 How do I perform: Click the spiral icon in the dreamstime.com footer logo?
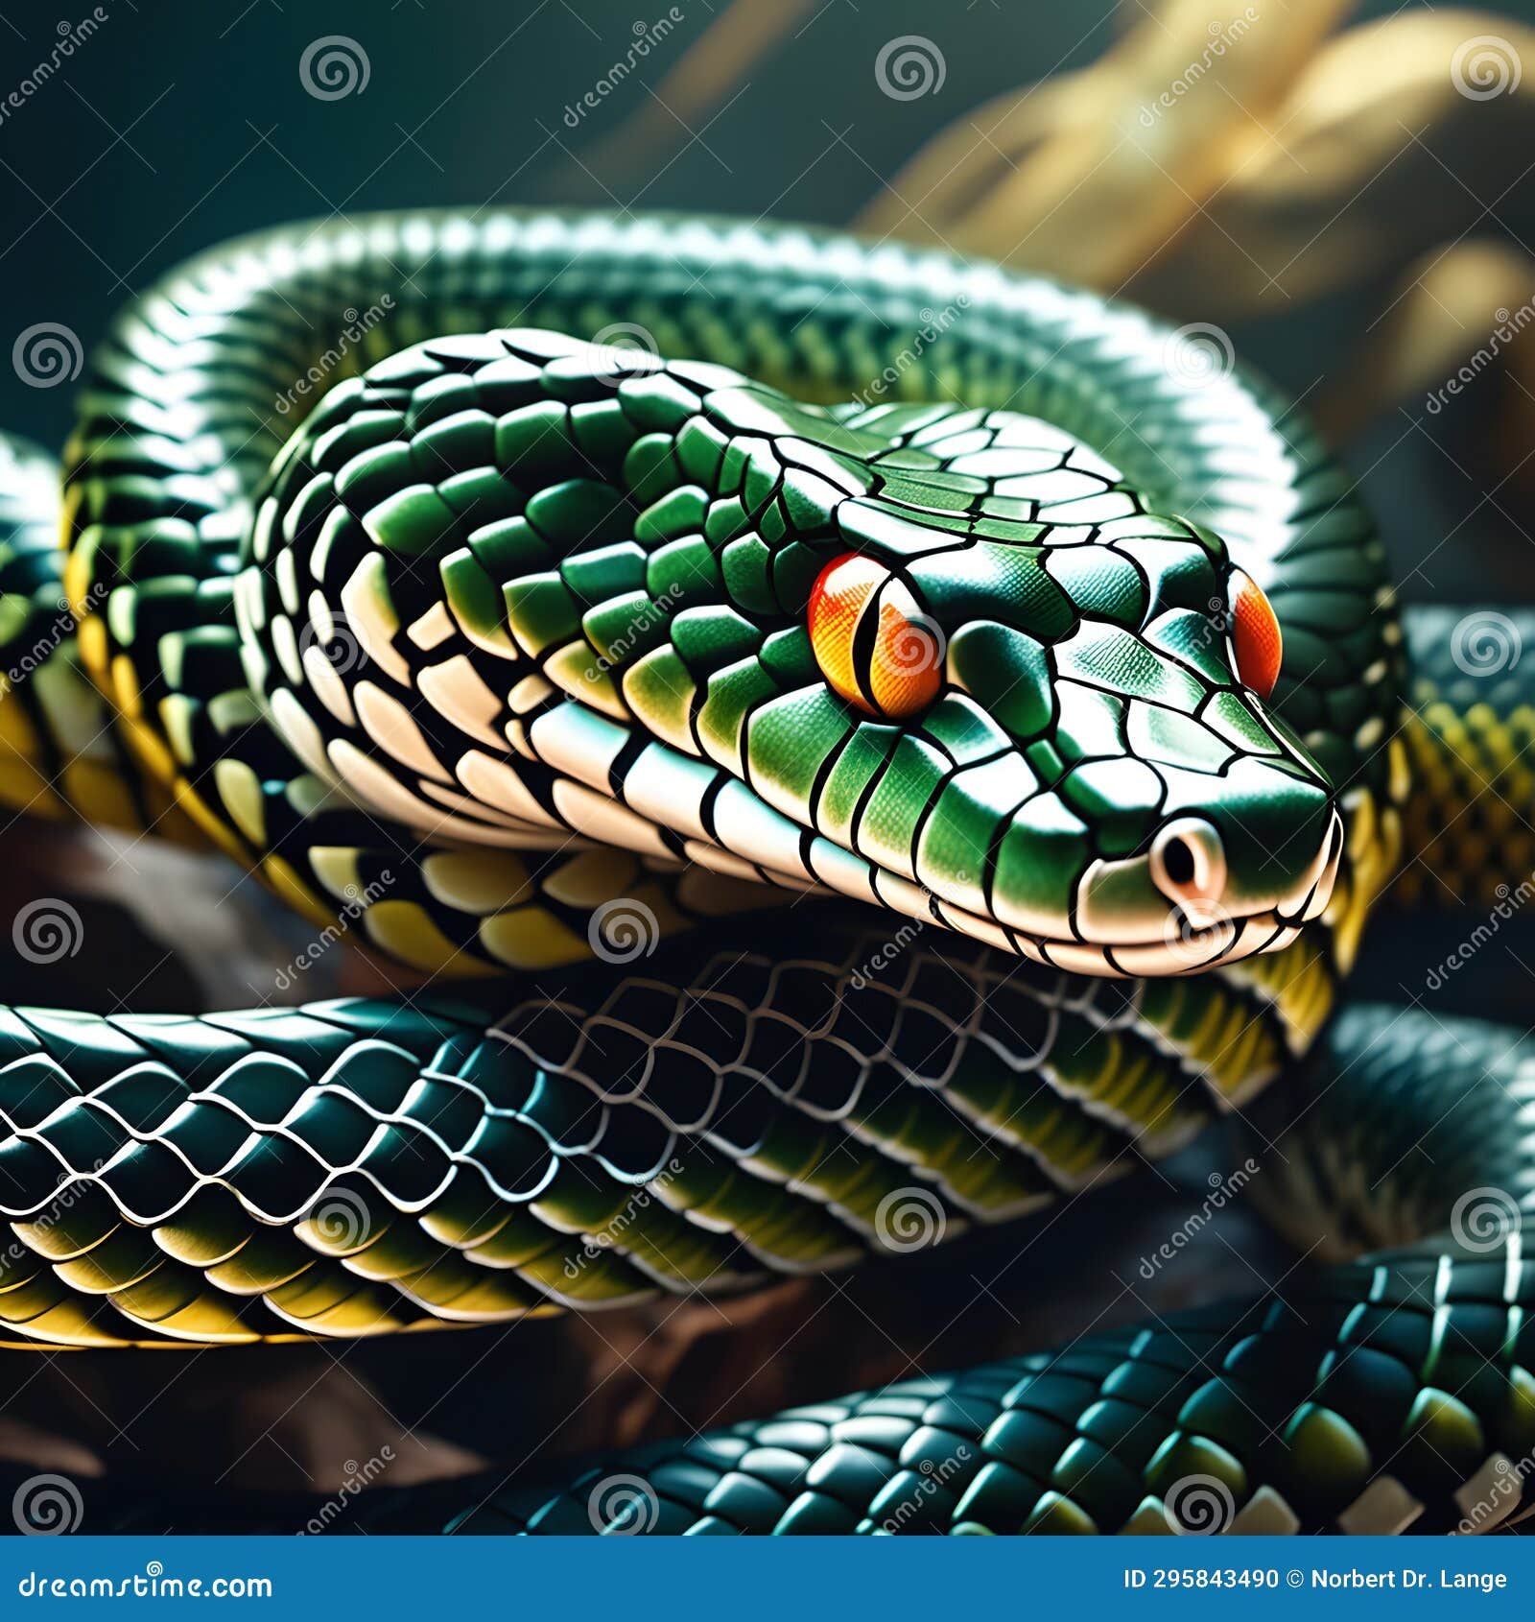tap(153, 1568)
